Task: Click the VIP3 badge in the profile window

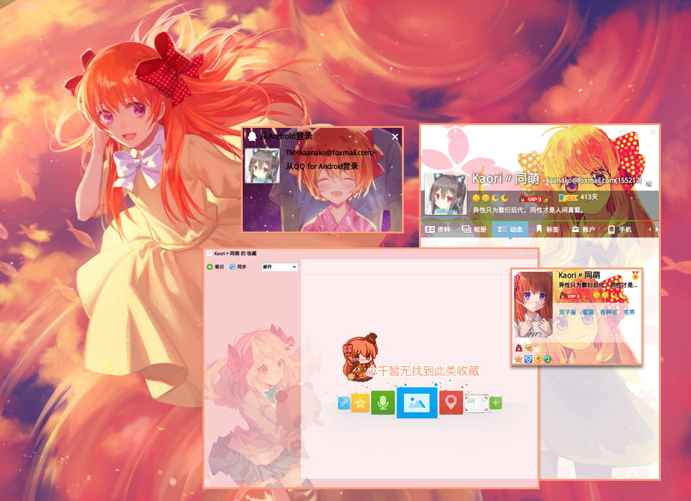Action: [532, 199]
